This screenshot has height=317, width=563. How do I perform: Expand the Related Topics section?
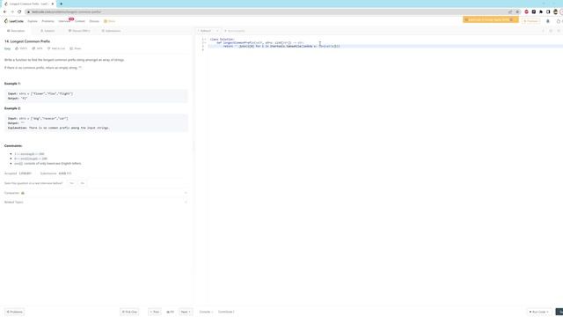tap(96, 202)
